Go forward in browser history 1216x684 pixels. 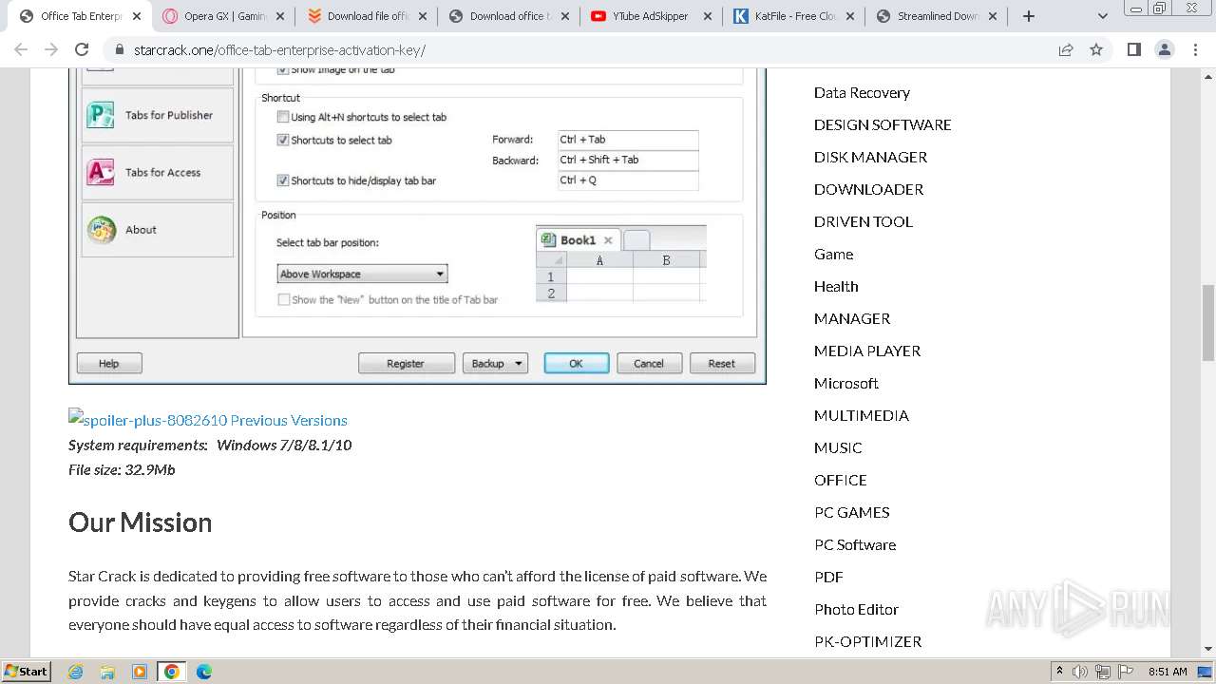[x=51, y=50]
